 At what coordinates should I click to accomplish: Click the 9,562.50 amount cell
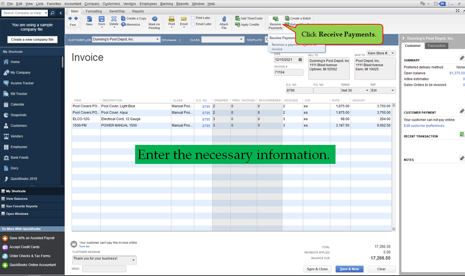(371, 126)
